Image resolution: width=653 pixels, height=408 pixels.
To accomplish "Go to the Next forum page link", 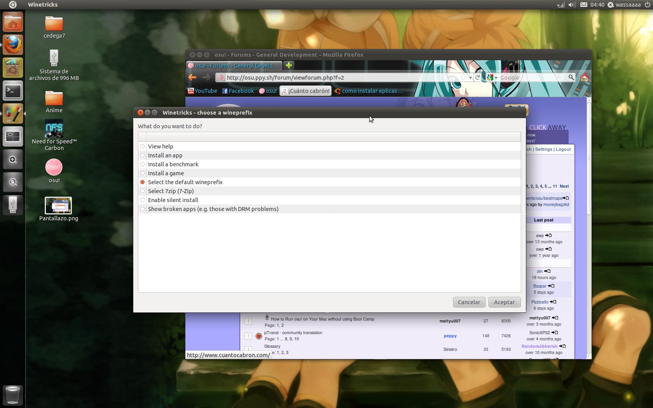I will coord(564,186).
